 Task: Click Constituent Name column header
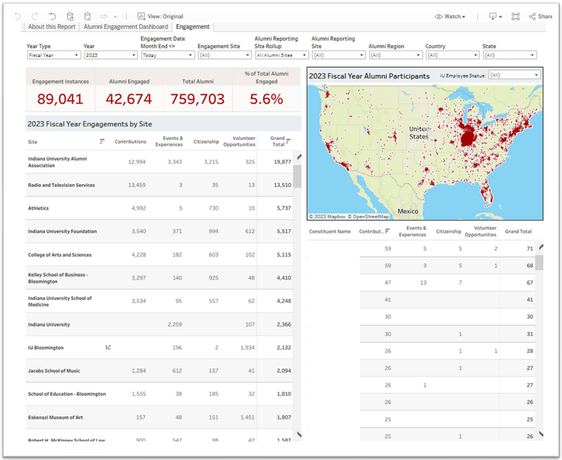pos(330,231)
